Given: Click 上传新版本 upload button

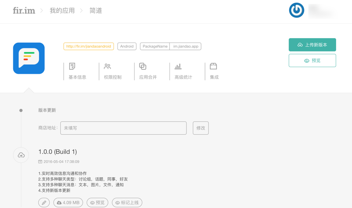Looking at the screenshot, I should pyautogui.click(x=312, y=45).
